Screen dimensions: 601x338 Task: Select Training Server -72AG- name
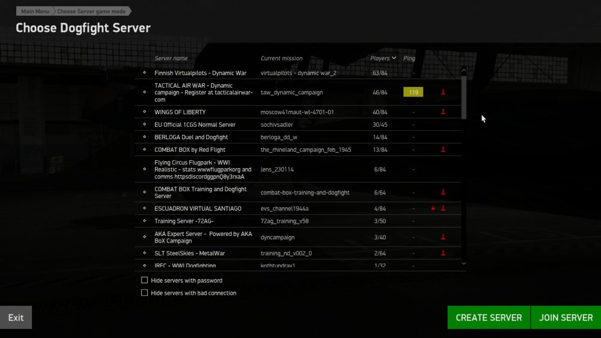pos(184,221)
